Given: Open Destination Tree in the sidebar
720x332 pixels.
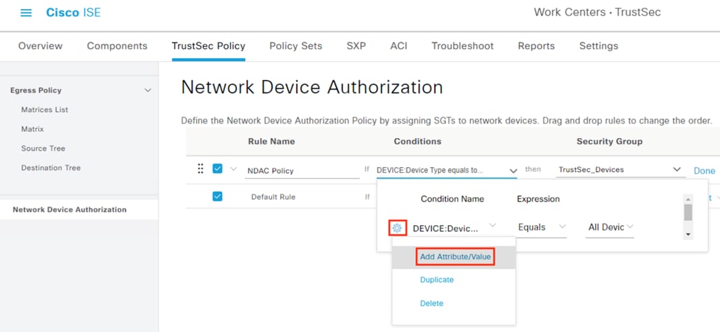Looking at the screenshot, I should [51, 168].
